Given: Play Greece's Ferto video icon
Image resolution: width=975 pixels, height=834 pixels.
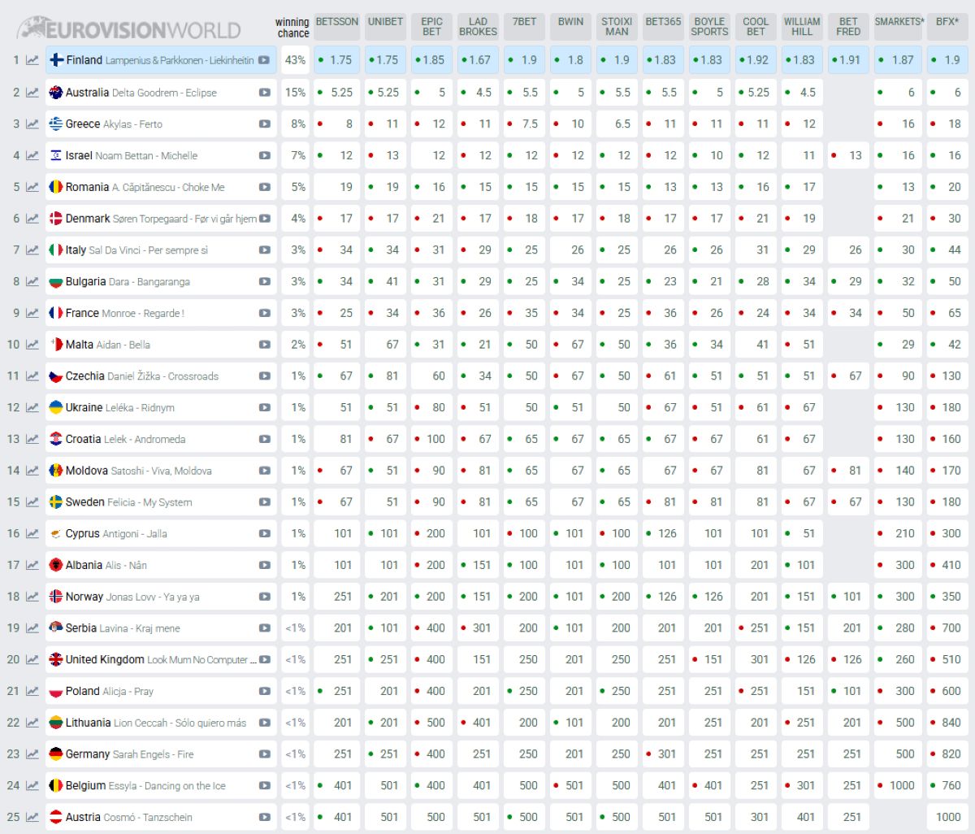Looking at the screenshot, I should click(264, 124).
